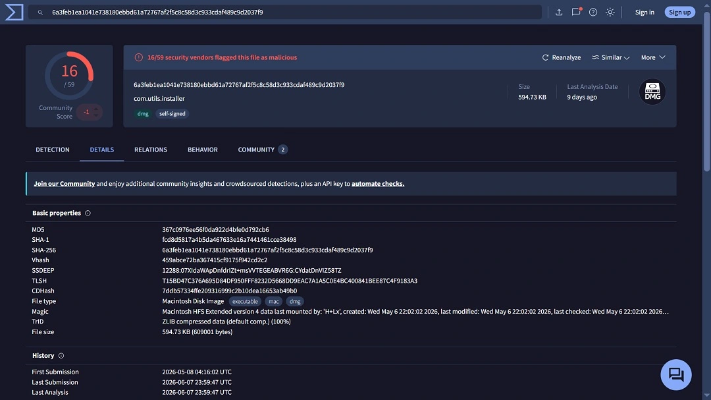Screen dimensions: 711x400
Task: Select the SHA-1 hash value
Action: [x=229, y=239]
